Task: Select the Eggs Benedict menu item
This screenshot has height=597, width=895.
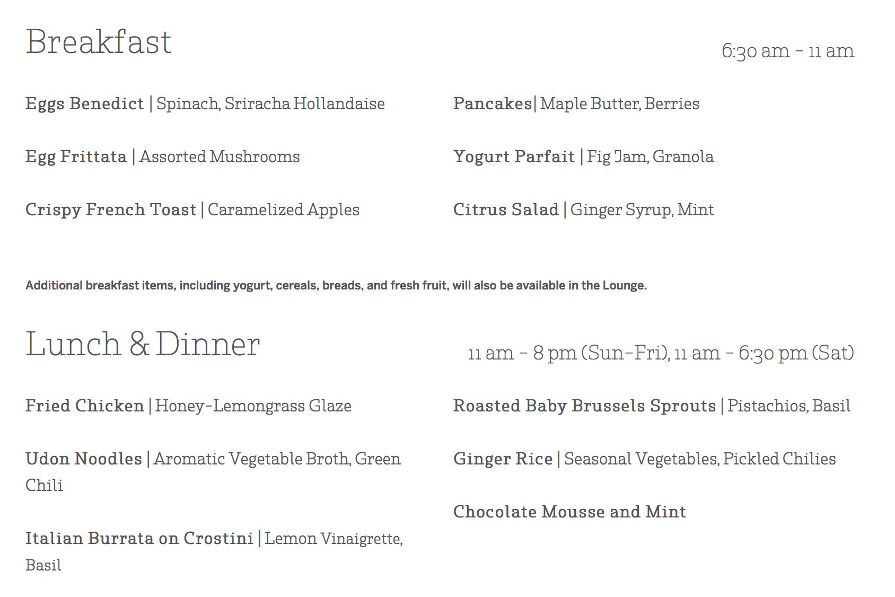Action: click(85, 104)
